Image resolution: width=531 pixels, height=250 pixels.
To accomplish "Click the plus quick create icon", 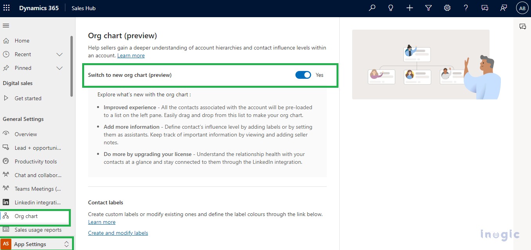I will coord(409,8).
